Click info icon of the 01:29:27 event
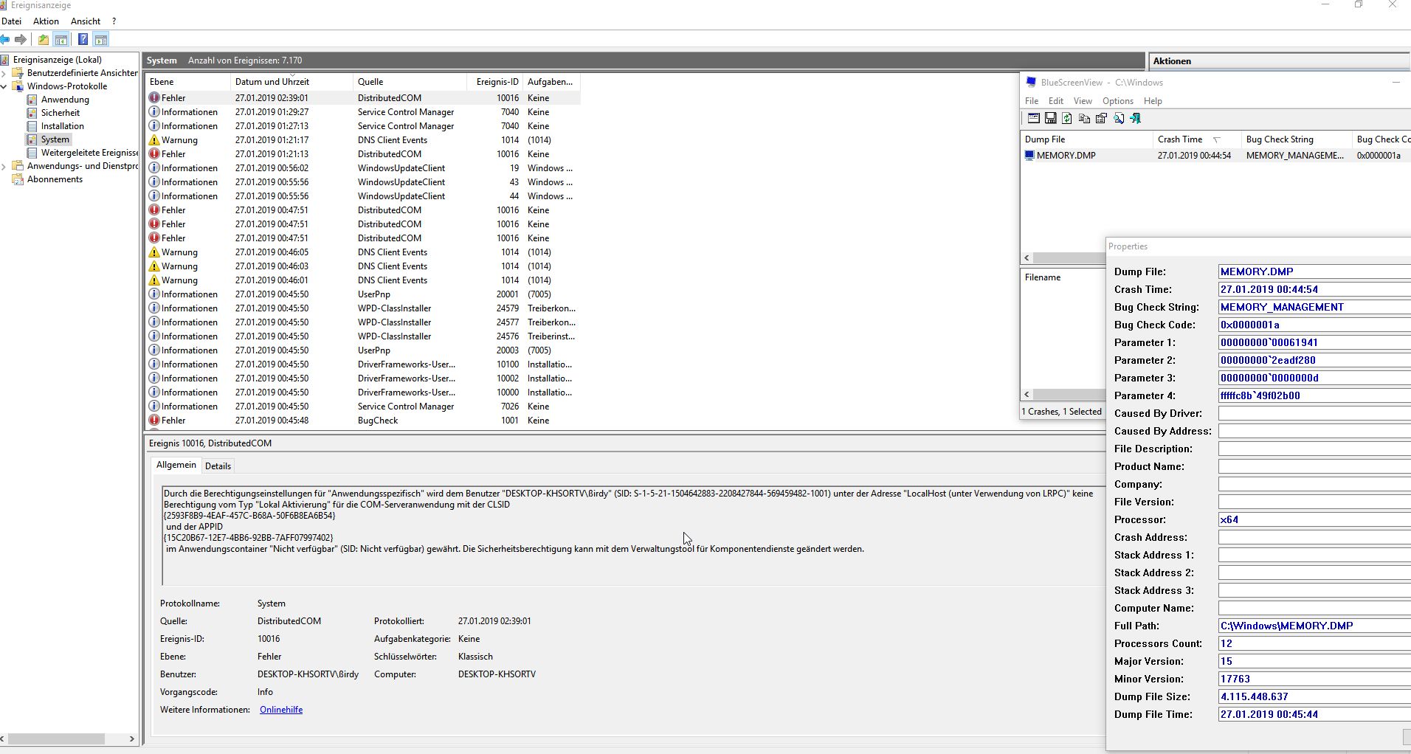1411x754 pixels. (154, 112)
